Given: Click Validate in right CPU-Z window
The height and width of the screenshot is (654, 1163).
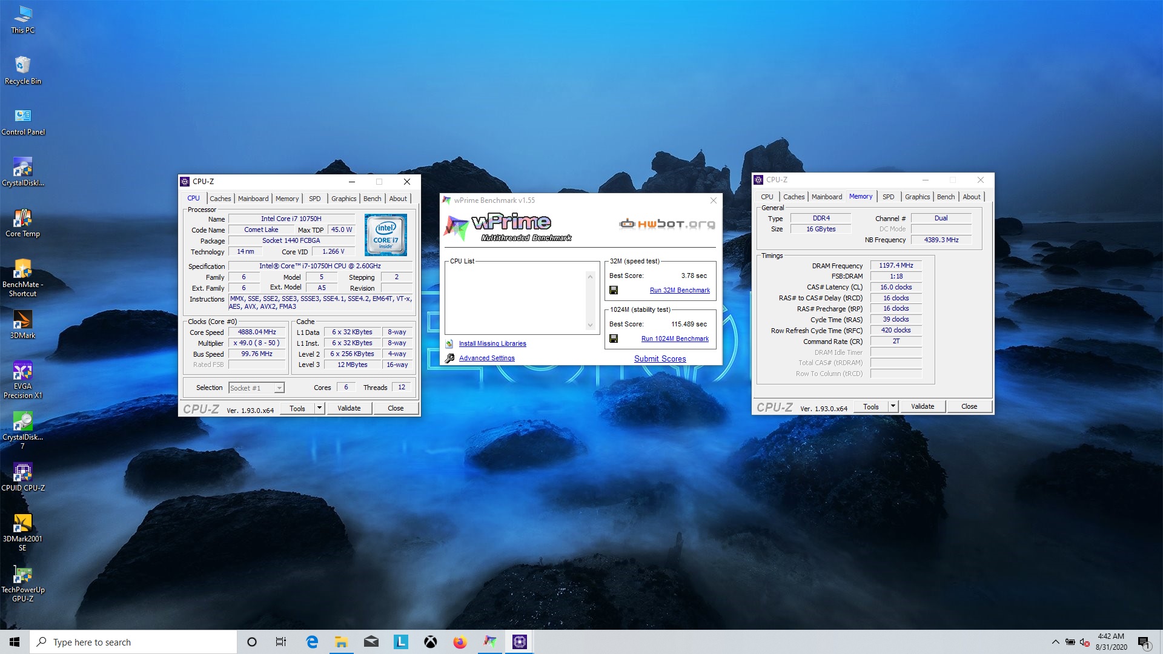Looking at the screenshot, I should (923, 406).
